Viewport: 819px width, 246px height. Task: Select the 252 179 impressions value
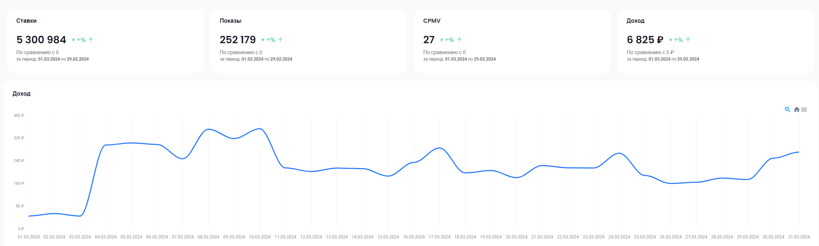click(238, 40)
